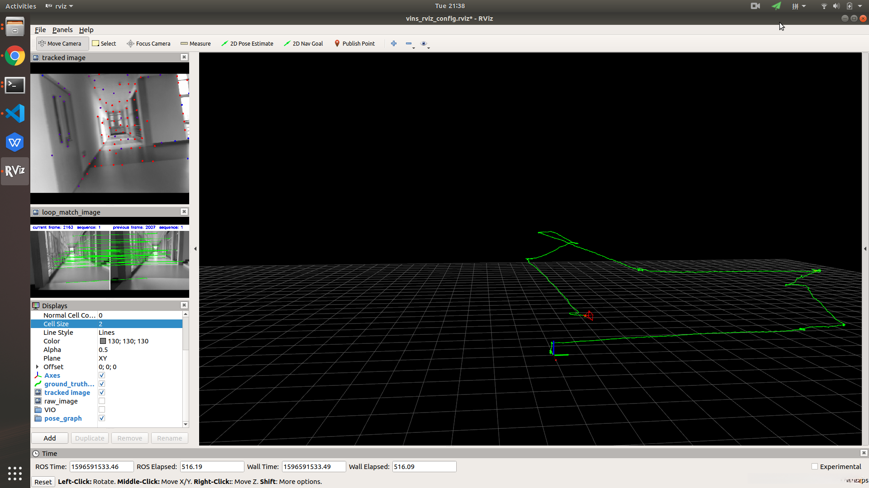Click the minus remove-tool icon in toolbar
This screenshot has width=869, height=488.
point(409,43)
